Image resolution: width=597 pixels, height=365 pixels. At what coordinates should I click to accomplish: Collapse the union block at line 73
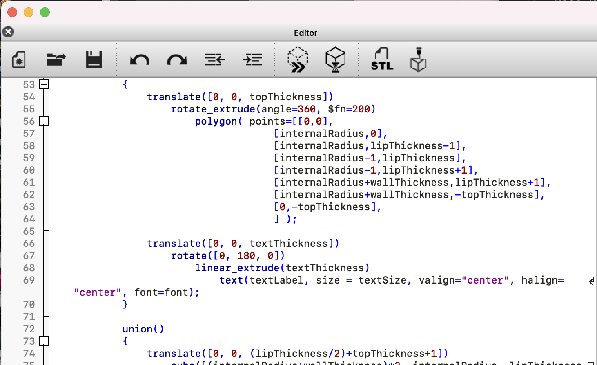click(x=44, y=341)
